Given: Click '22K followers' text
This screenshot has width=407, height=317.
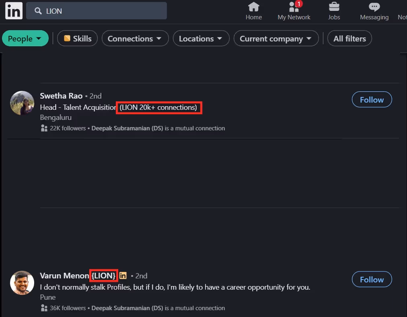Looking at the screenshot, I should coord(68,128).
